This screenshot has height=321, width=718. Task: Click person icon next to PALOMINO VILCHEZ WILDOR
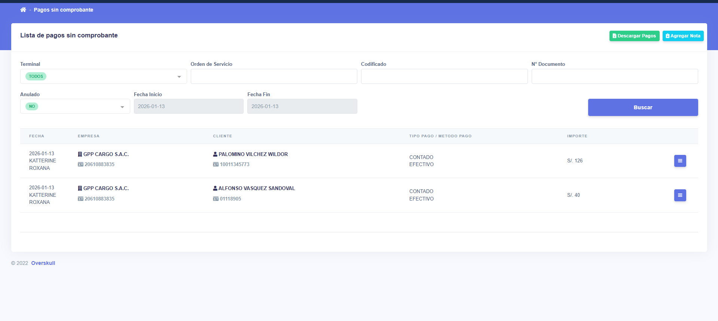[x=215, y=154]
